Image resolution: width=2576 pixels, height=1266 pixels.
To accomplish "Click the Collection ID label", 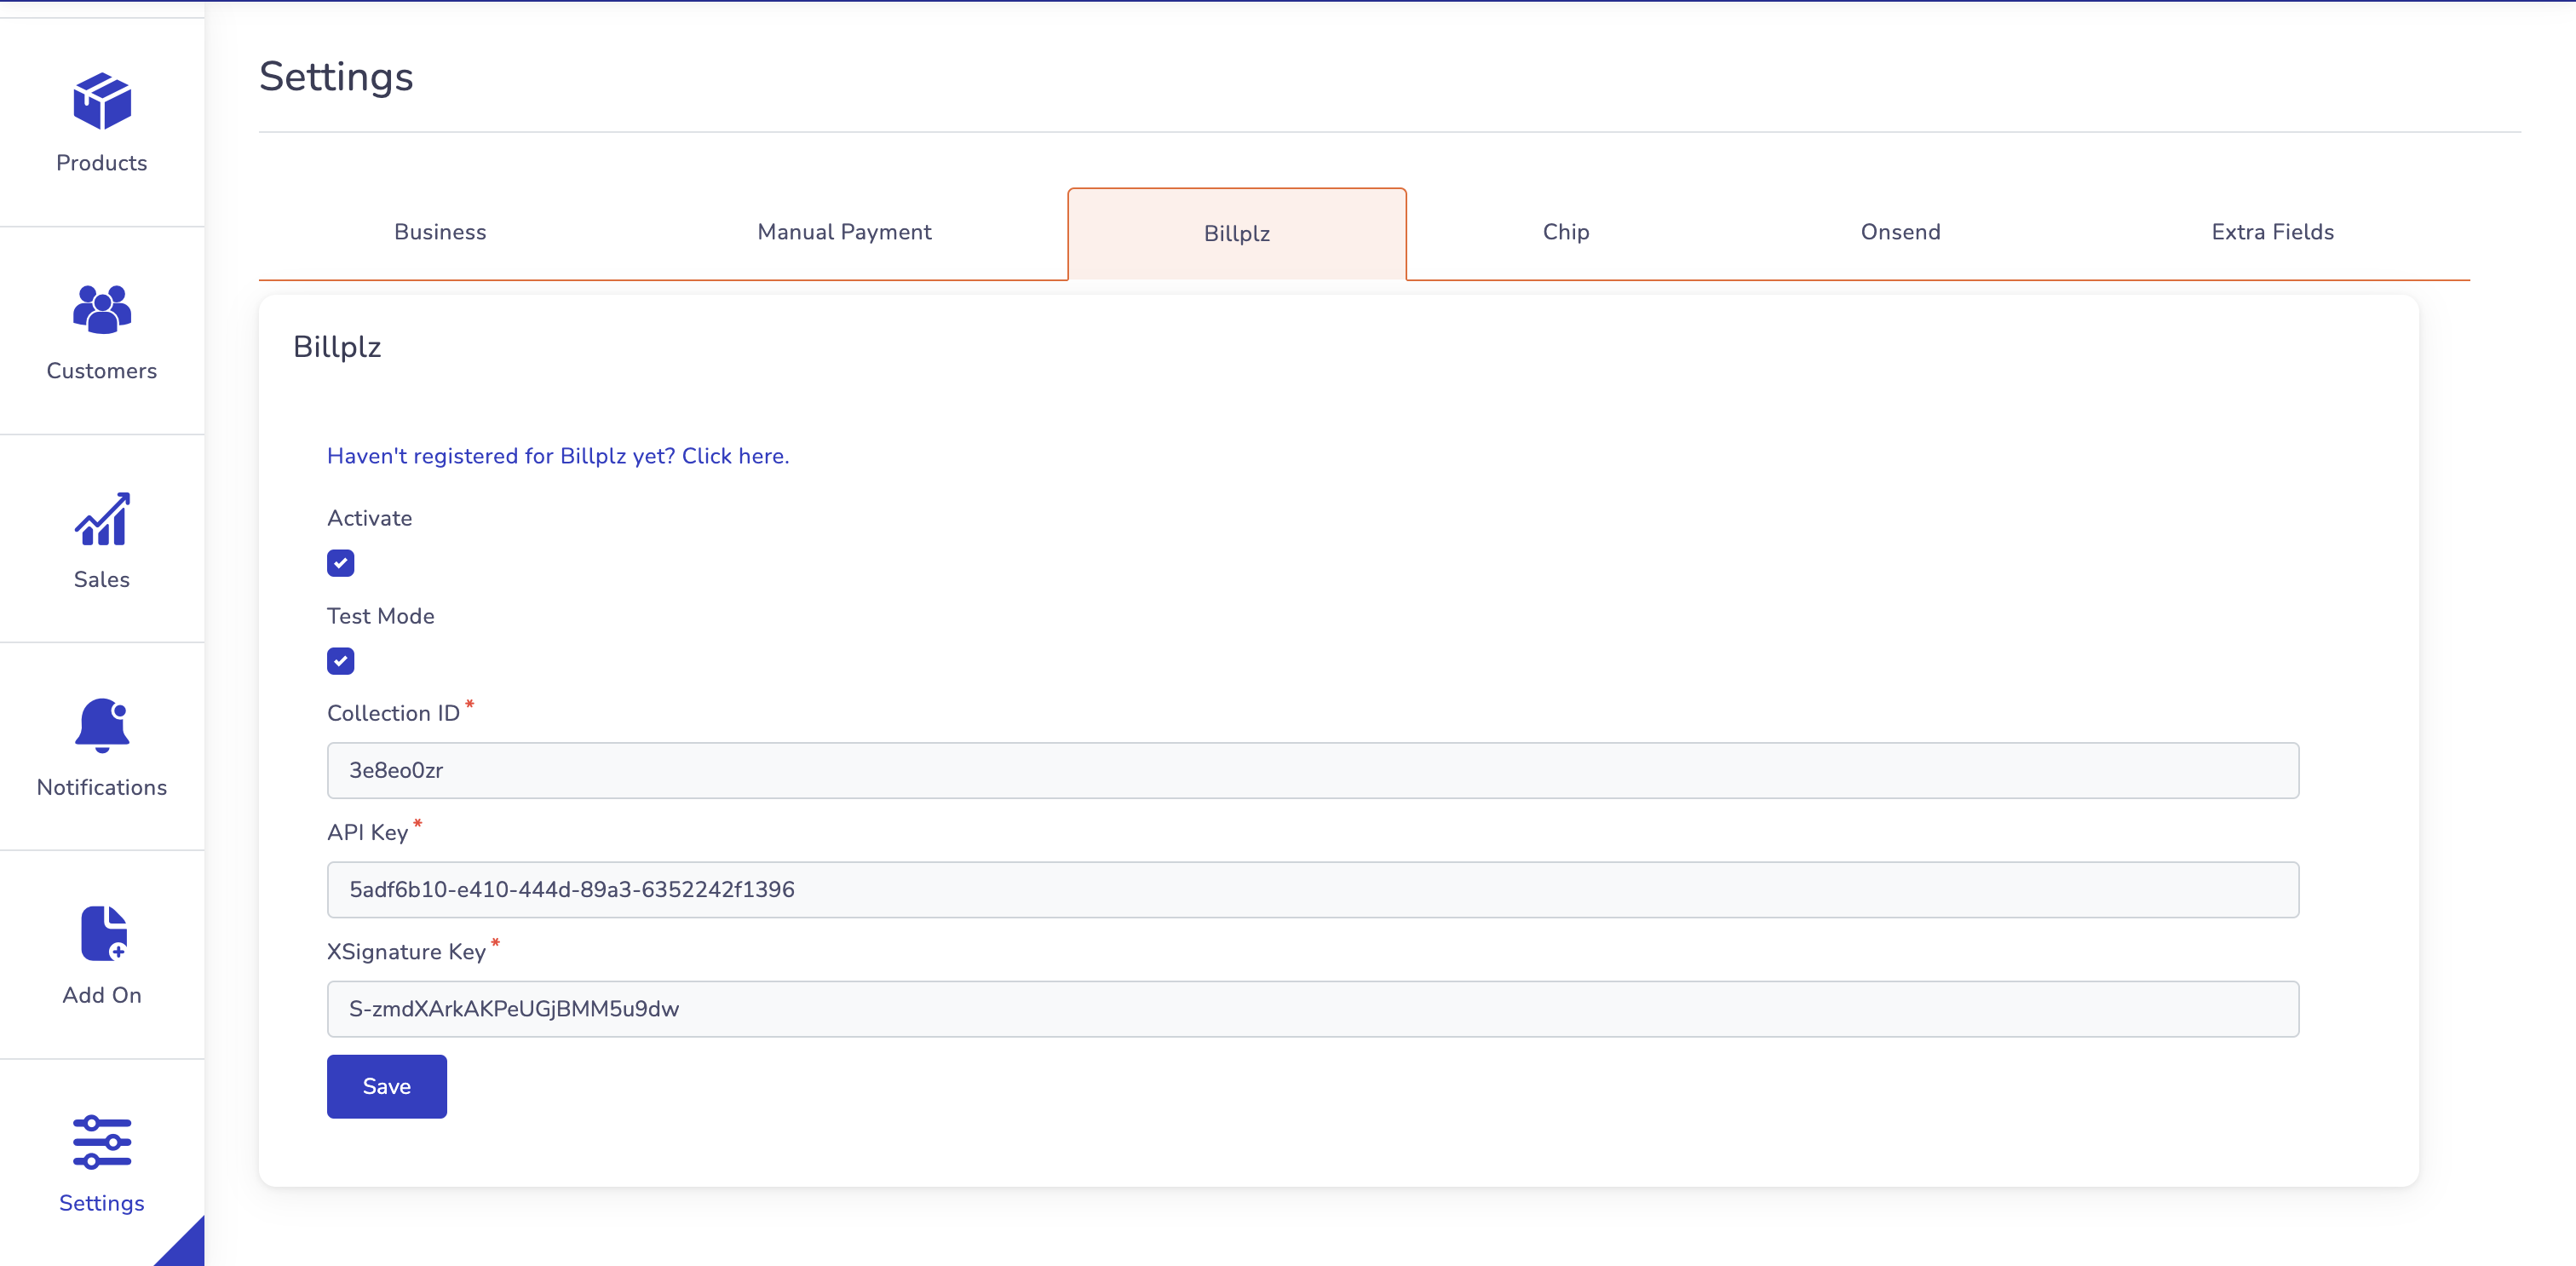I will [x=394, y=713].
